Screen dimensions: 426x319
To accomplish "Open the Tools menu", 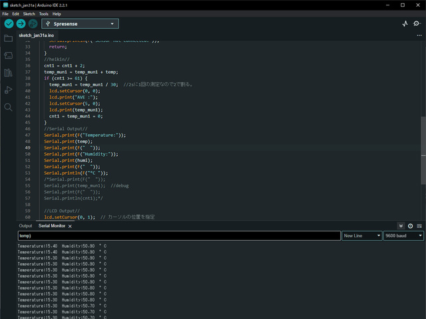I will pyautogui.click(x=43, y=14).
